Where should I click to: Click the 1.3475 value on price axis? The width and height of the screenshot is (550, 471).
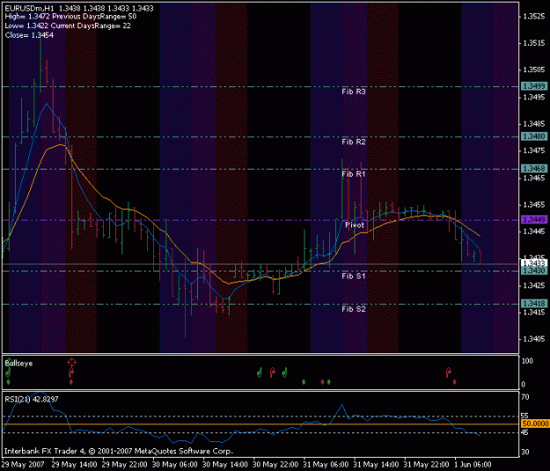coord(534,150)
